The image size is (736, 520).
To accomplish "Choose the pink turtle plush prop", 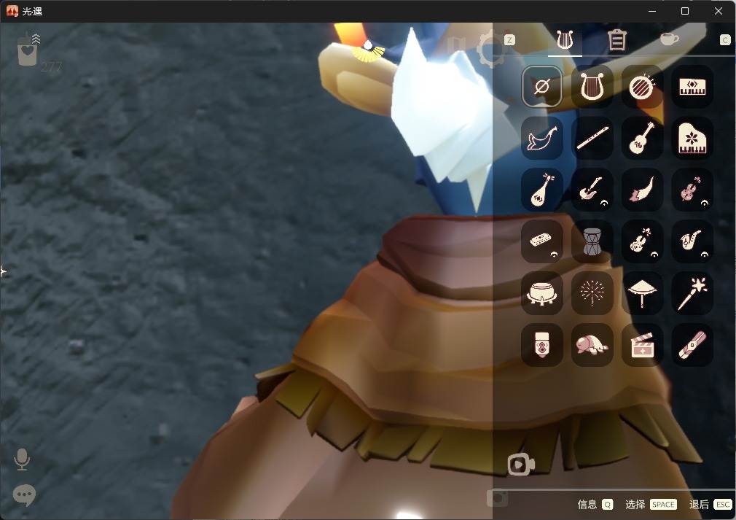I will coord(592,345).
